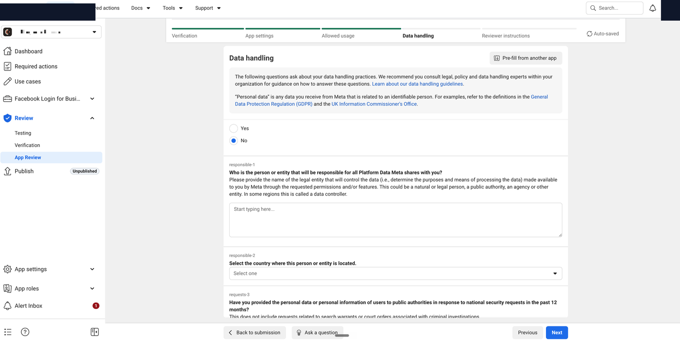This screenshot has height=340, width=680.
Task: Collapse the Review section chevron
Action: coord(92,118)
